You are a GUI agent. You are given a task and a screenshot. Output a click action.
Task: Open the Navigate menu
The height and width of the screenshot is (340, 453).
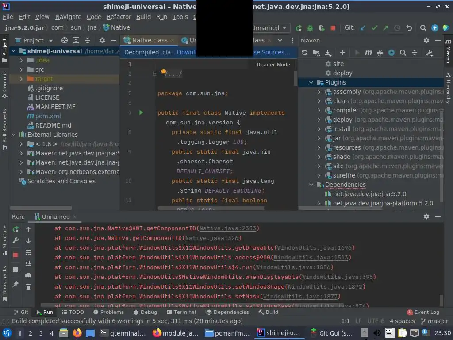(x=68, y=17)
